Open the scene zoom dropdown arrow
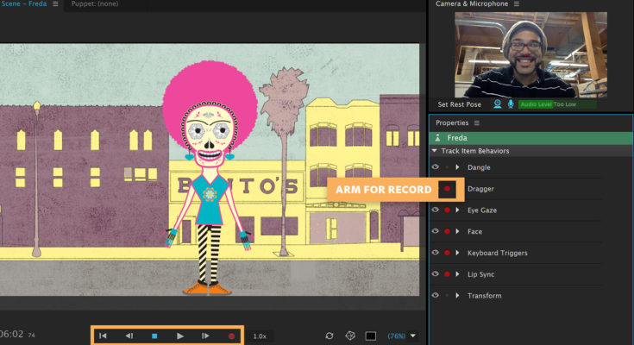 413,336
